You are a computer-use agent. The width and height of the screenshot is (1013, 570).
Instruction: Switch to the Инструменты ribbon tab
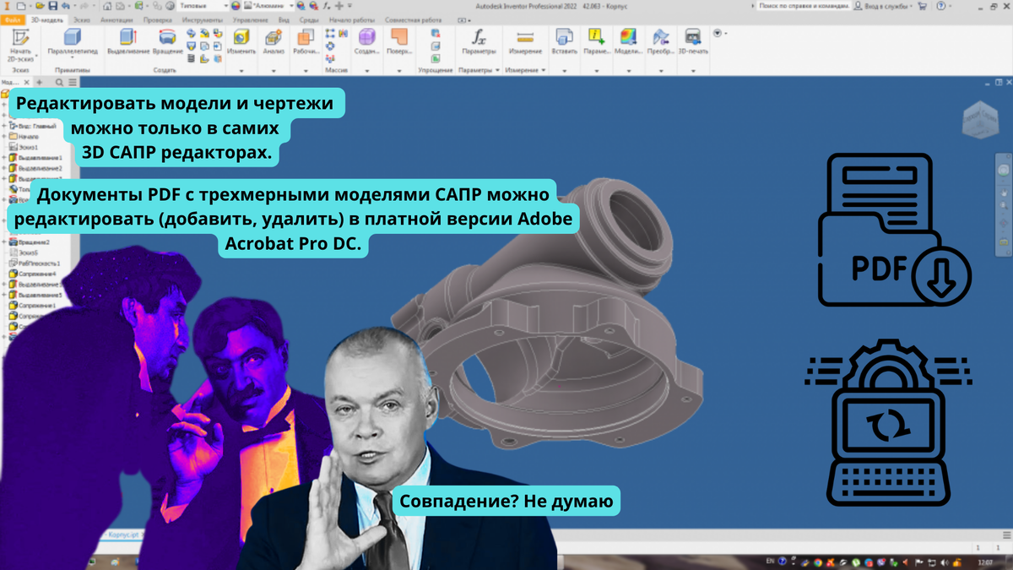pyautogui.click(x=203, y=19)
